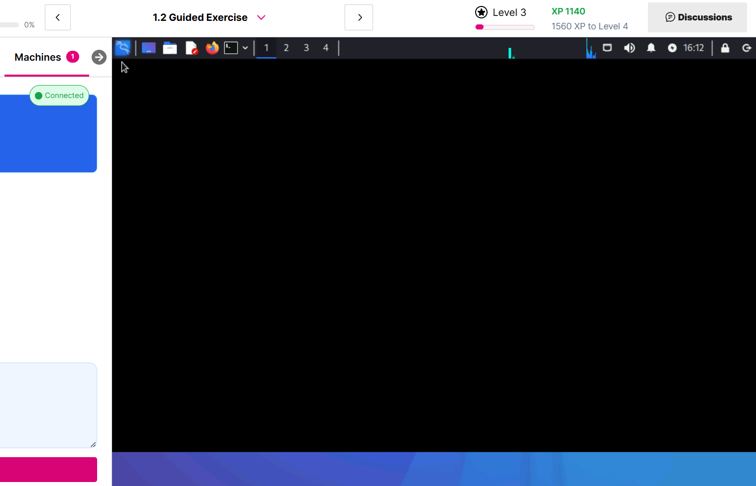This screenshot has height=486, width=756.
Task: Open the notifications bell icon
Action: pyautogui.click(x=651, y=48)
